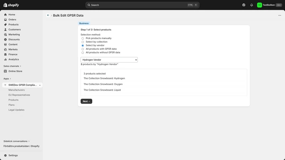Click the TestButiken store avatar
Image resolution: width=285 pixels, height=160 pixels.
[259, 5]
